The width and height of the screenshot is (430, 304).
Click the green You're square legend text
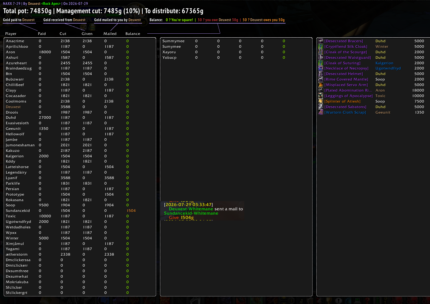(x=179, y=20)
